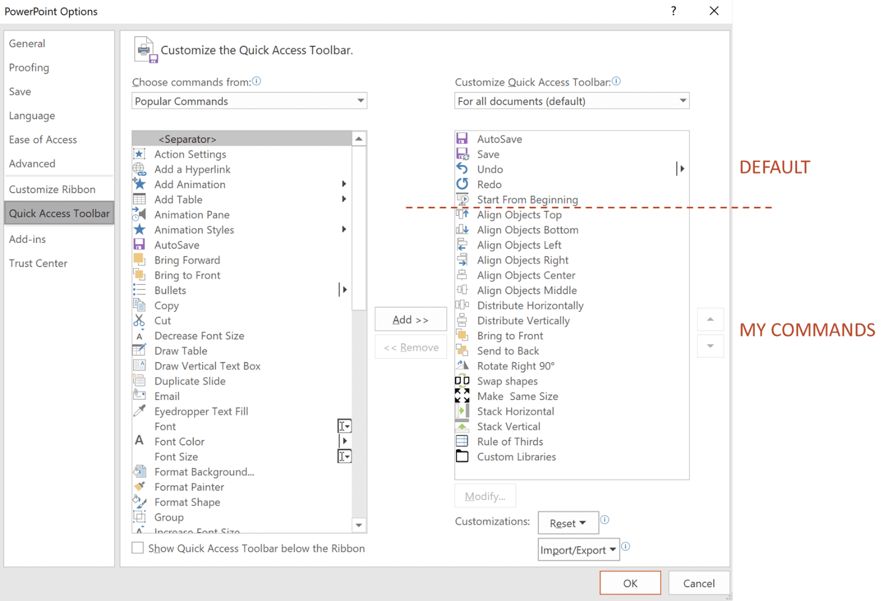The image size is (888, 601).
Task: Click the Format Painter brush icon
Action: (x=139, y=487)
